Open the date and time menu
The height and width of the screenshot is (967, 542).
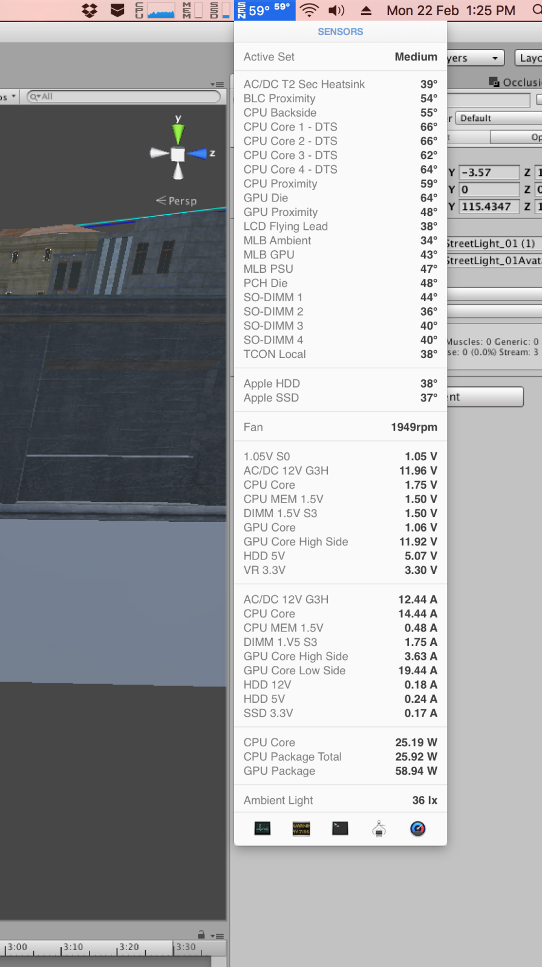tap(451, 10)
